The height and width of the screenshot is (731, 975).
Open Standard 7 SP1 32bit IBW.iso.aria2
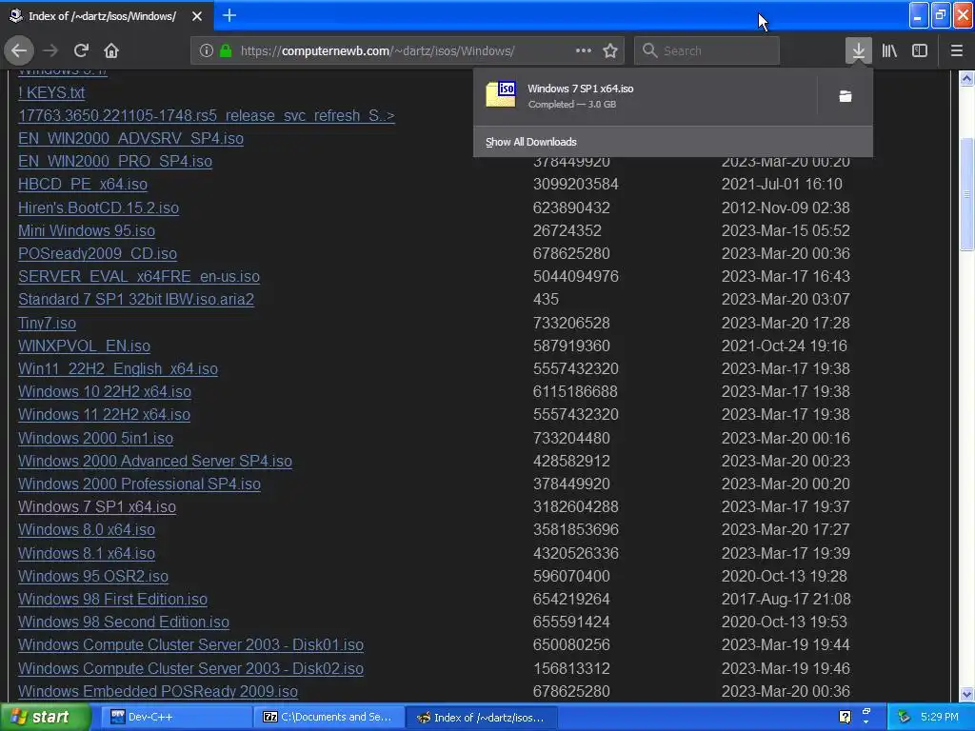click(136, 299)
